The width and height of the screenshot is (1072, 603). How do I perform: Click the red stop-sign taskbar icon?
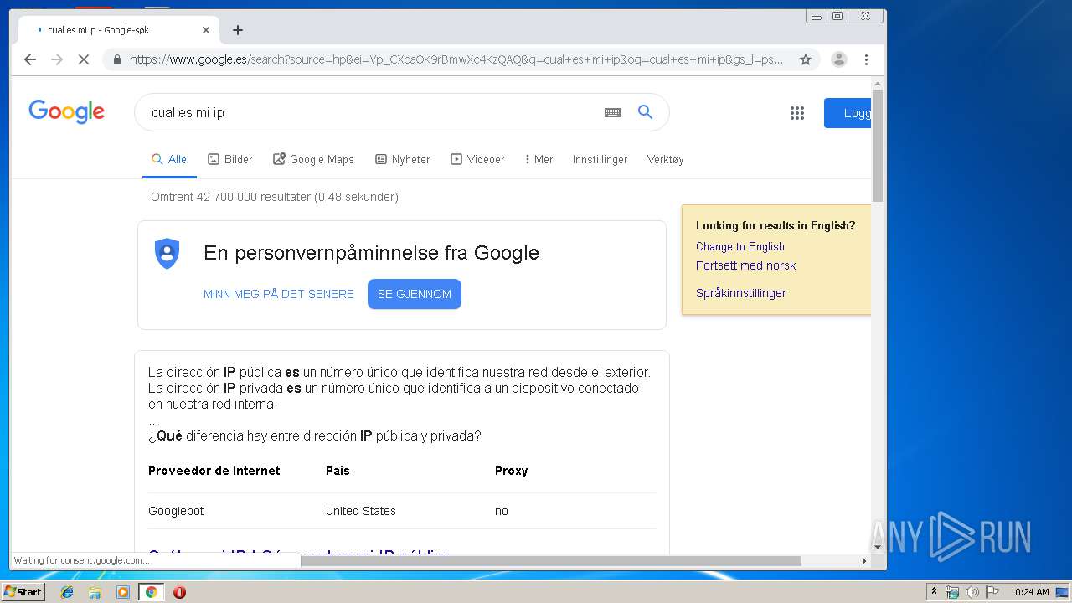pos(179,592)
